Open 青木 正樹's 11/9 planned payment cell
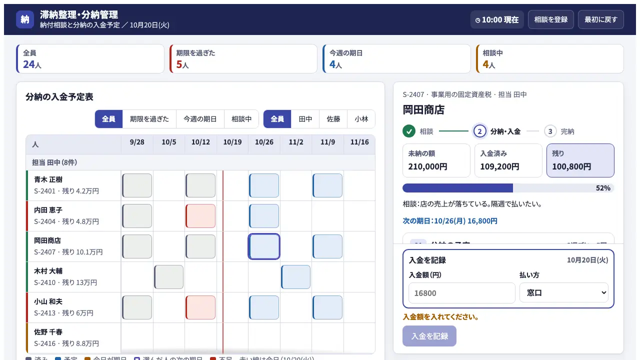This screenshot has width=640, height=360. (x=327, y=185)
